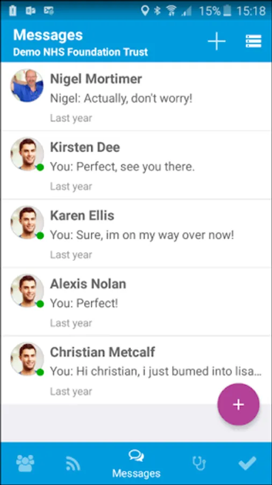Image resolution: width=272 pixels, height=485 pixels.
Task: Open Kirsten Dee conversation
Action: [136, 165]
